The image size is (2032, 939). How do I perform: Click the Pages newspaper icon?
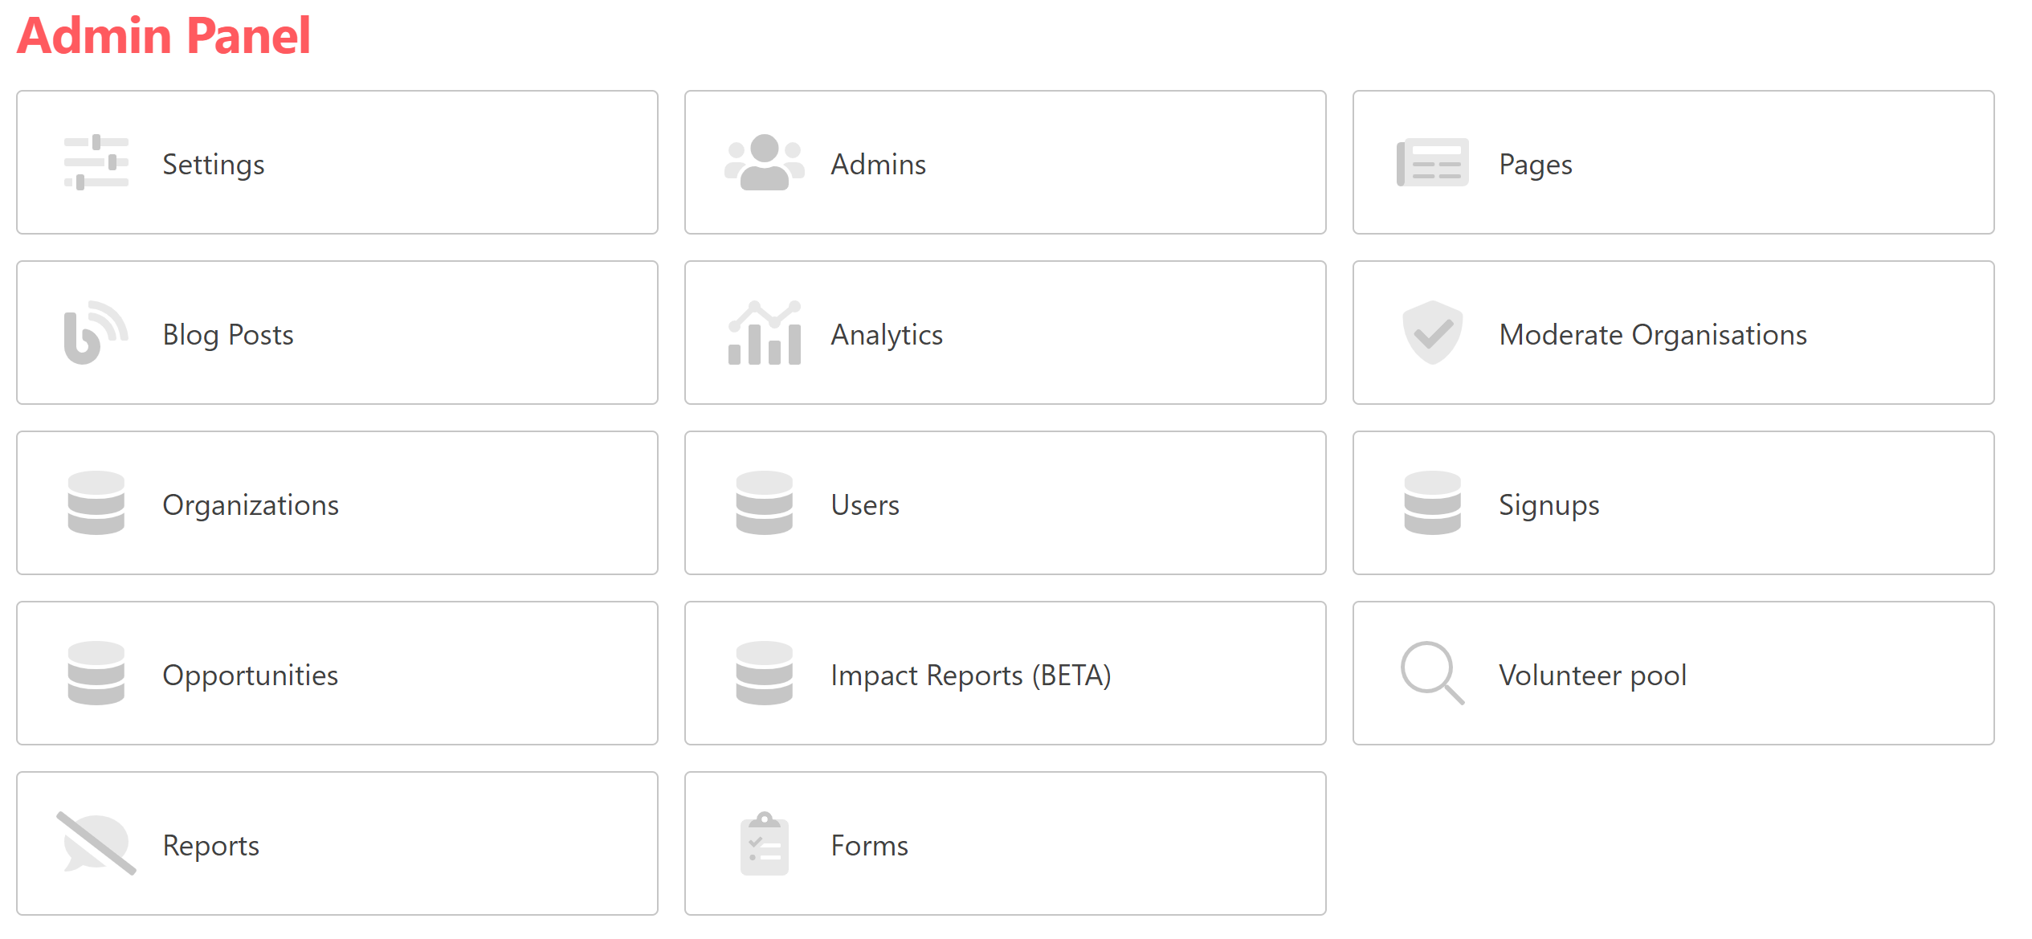(1432, 163)
